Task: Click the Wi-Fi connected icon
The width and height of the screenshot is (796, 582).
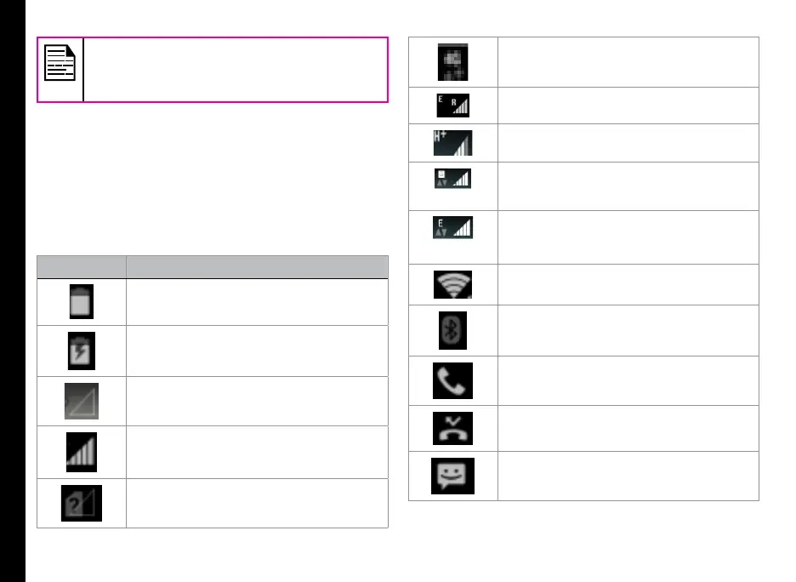Action: click(x=452, y=284)
